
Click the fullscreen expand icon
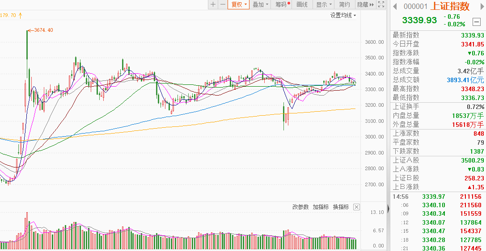coord(381,4)
